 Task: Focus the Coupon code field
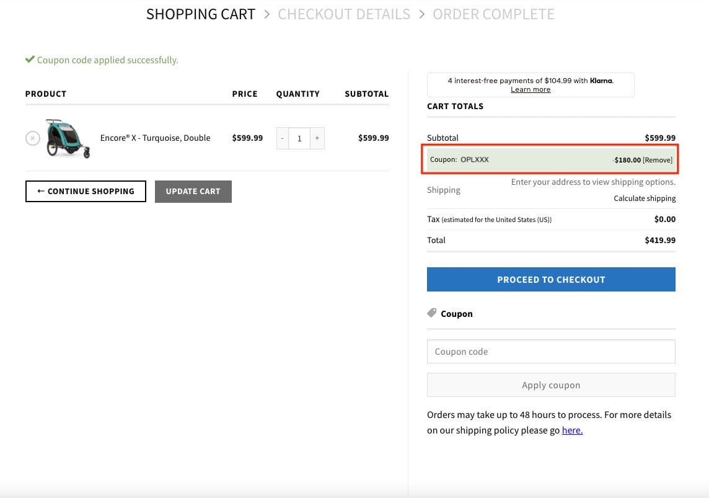[551, 352]
